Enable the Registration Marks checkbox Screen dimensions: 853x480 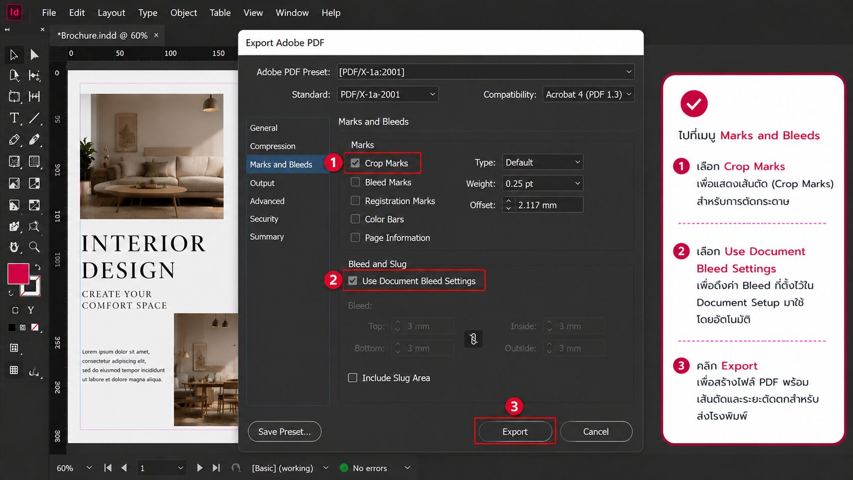pos(355,201)
